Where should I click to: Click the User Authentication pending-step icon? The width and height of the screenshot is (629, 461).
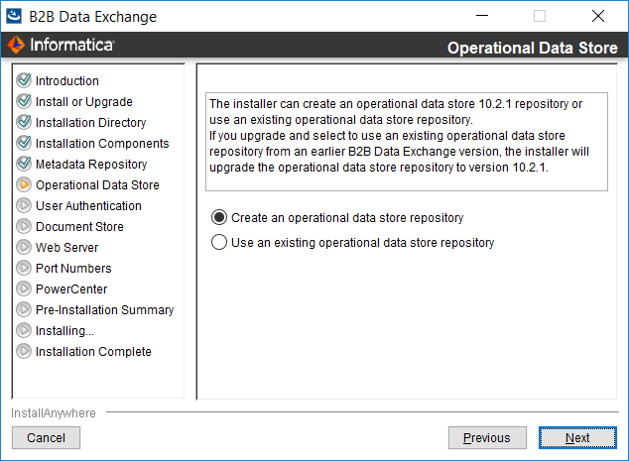pos(24,205)
